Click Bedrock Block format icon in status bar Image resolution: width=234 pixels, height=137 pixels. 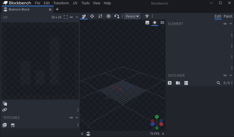88,134
